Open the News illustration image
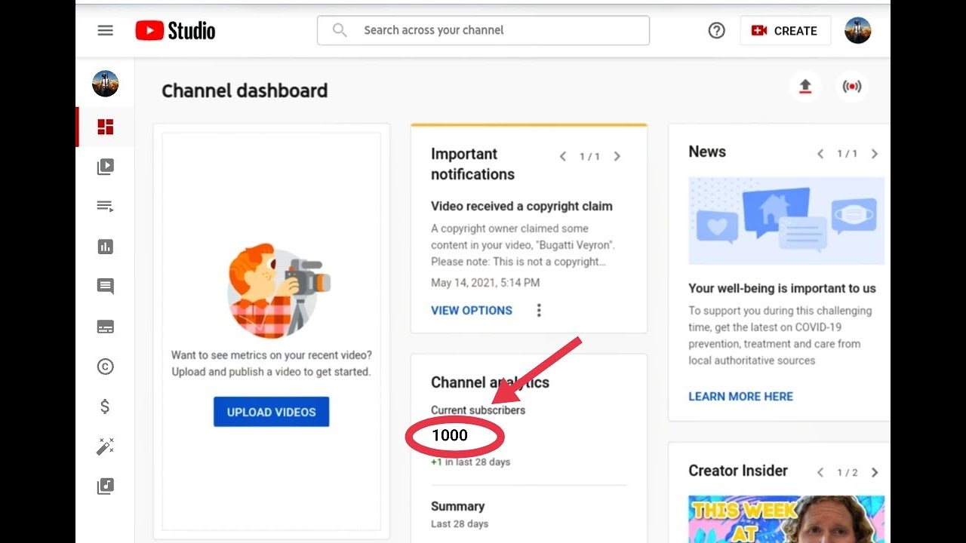The width and height of the screenshot is (966, 543). [x=786, y=220]
